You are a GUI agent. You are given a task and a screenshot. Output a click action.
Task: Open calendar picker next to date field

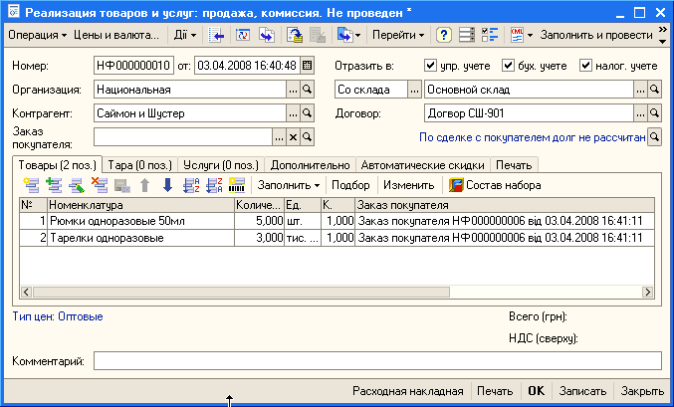click(307, 66)
